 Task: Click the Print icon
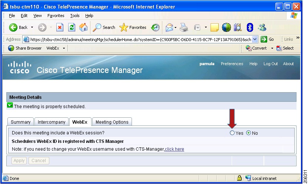pos(184,27)
